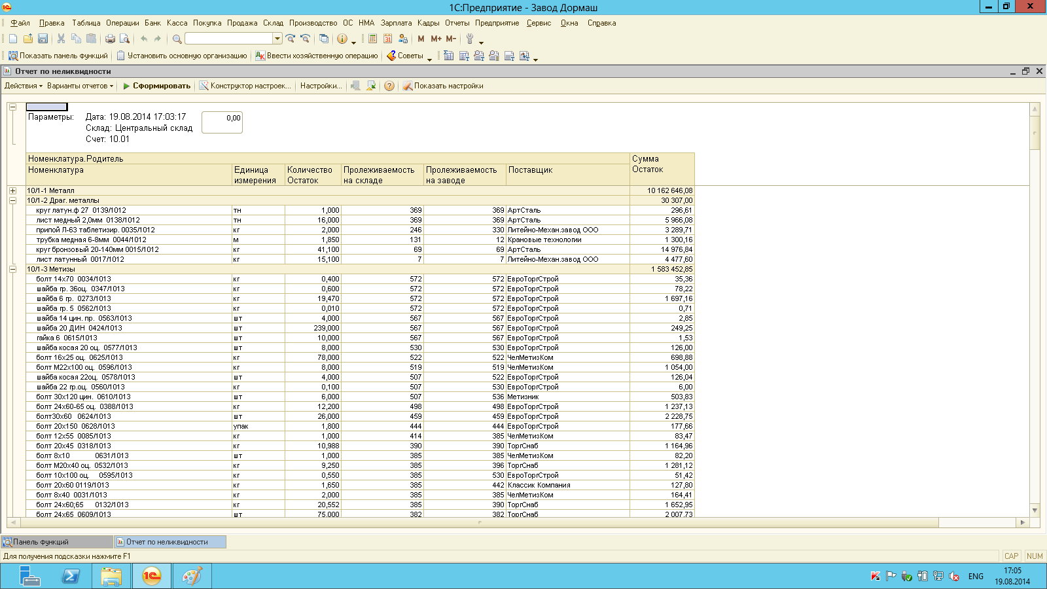The height and width of the screenshot is (589, 1047).
Task: Click the Undo arrow icon
Action: (x=144, y=39)
